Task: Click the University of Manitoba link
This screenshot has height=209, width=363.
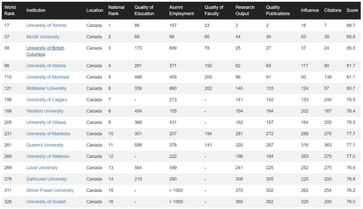Action: click(48, 134)
